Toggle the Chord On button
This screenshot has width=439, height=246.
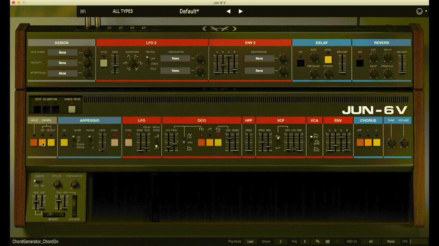[42, 142]
